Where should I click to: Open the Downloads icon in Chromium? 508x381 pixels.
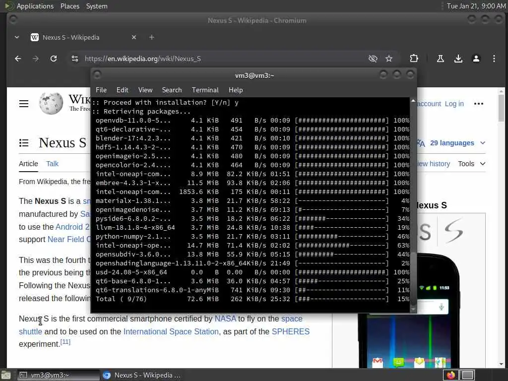point(458,59)
